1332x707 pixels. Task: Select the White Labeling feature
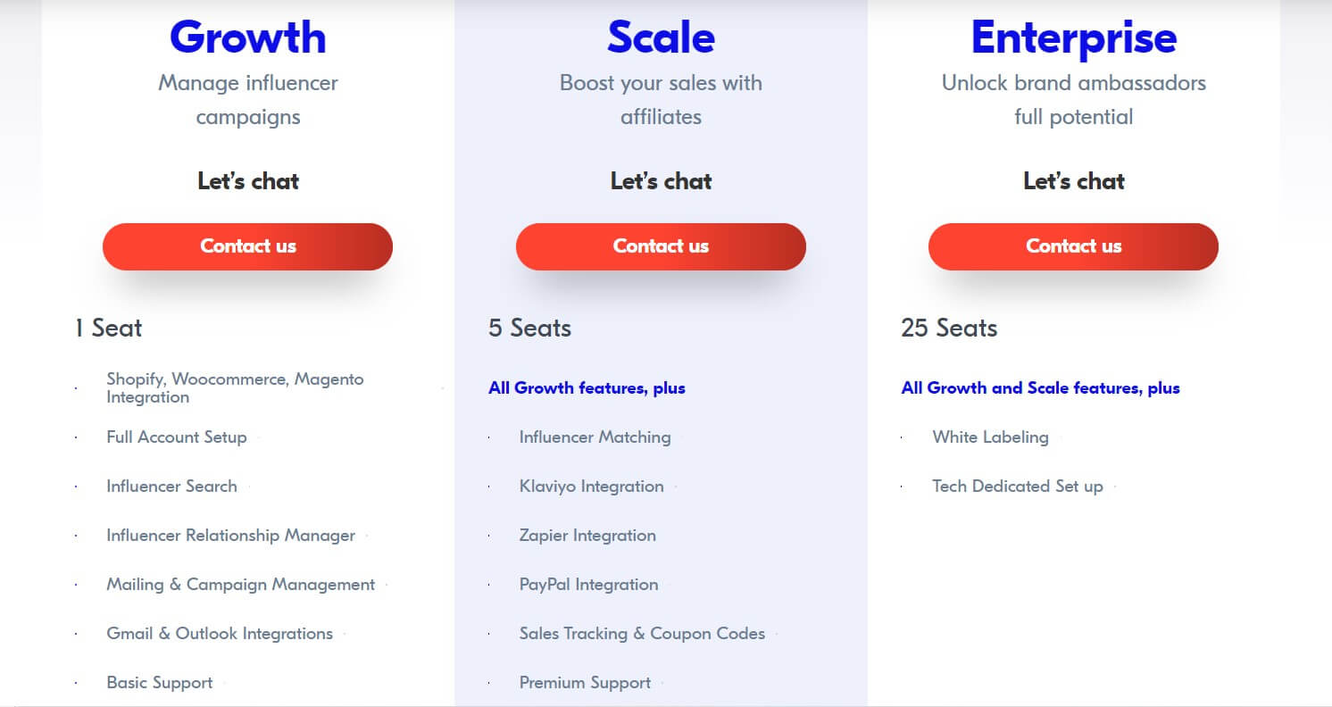(990, 437)
